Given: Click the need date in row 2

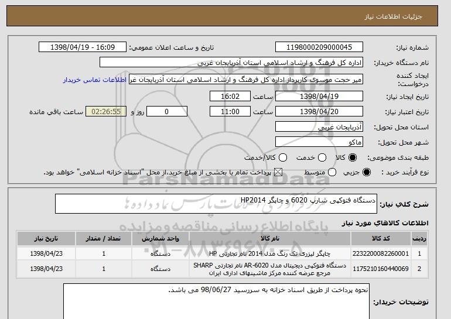Looking at the screenshot, I should coord(46,269).
